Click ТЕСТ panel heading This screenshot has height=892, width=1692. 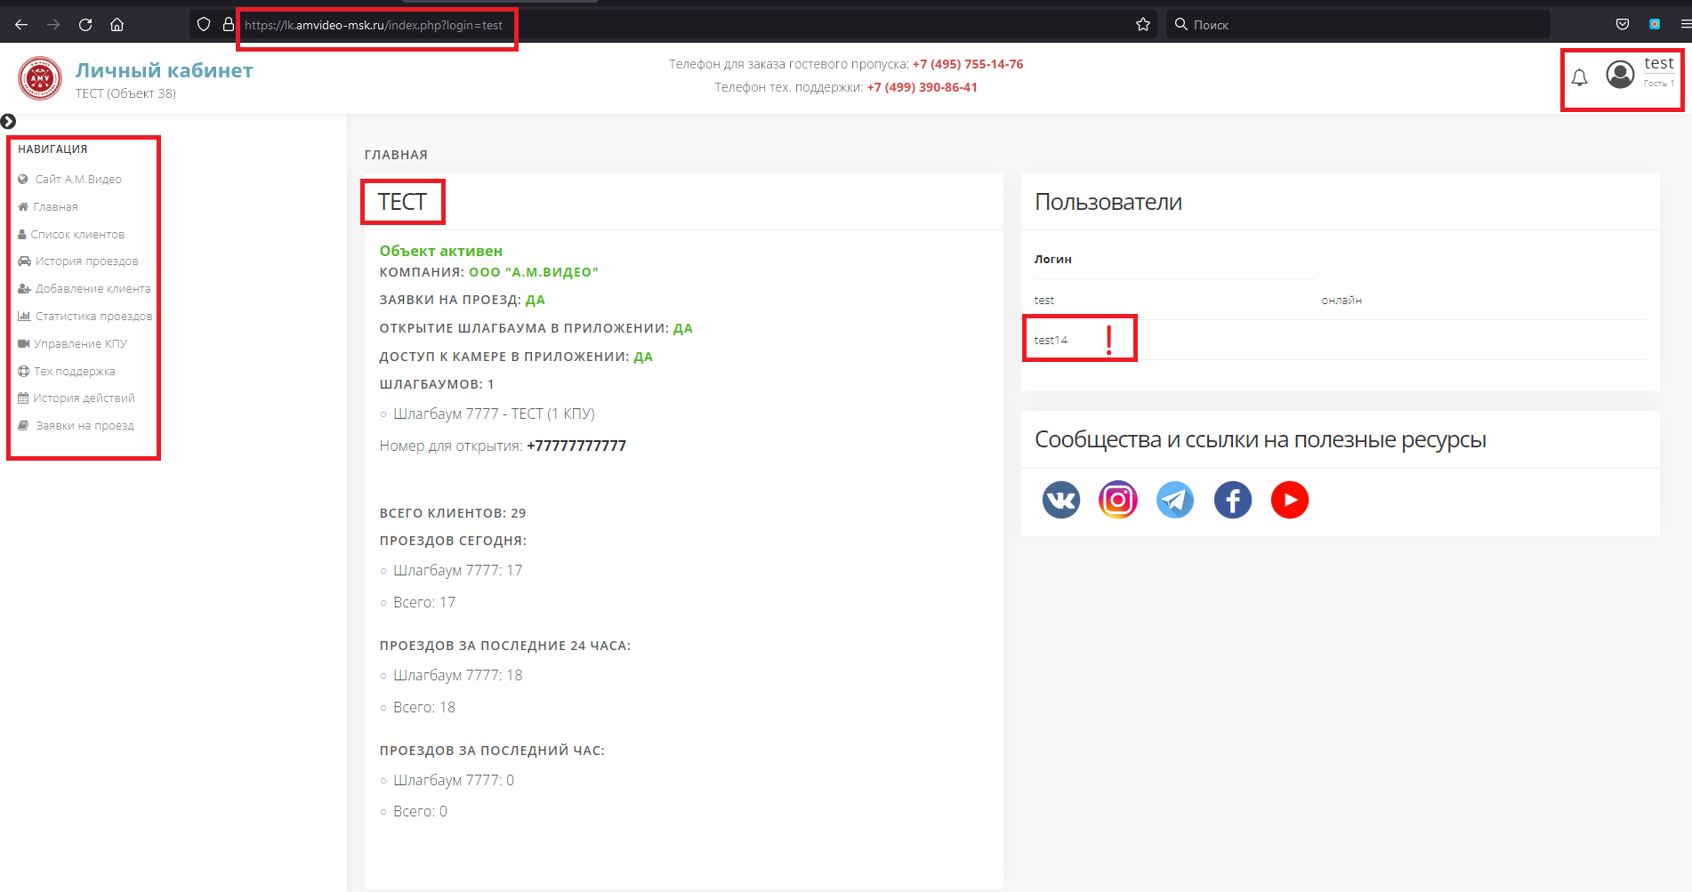pyautogui.click(x=402, y=202)
